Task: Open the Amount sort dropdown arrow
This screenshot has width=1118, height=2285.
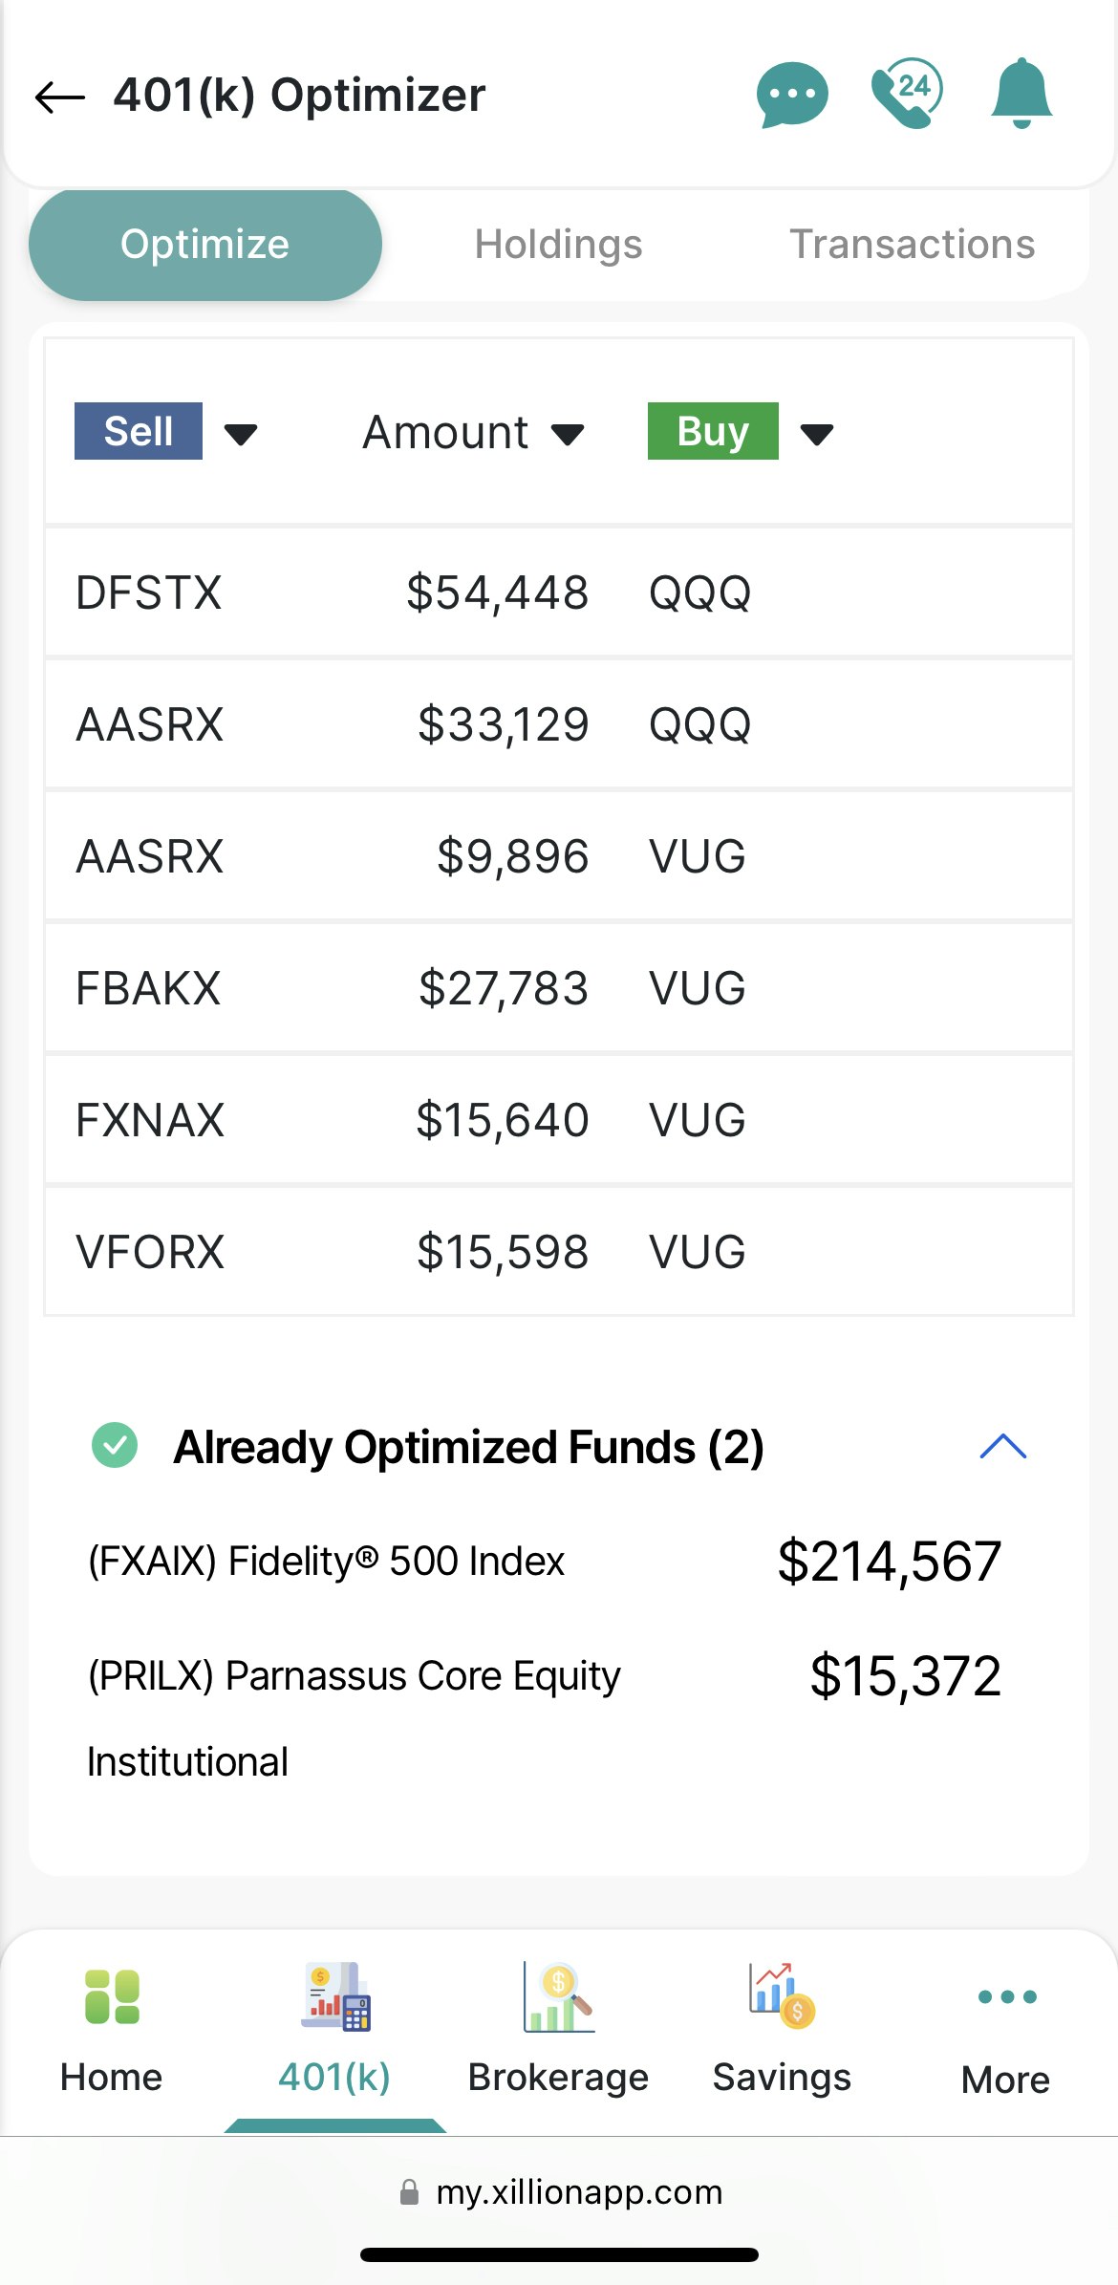Action: (x=568, y=435)
